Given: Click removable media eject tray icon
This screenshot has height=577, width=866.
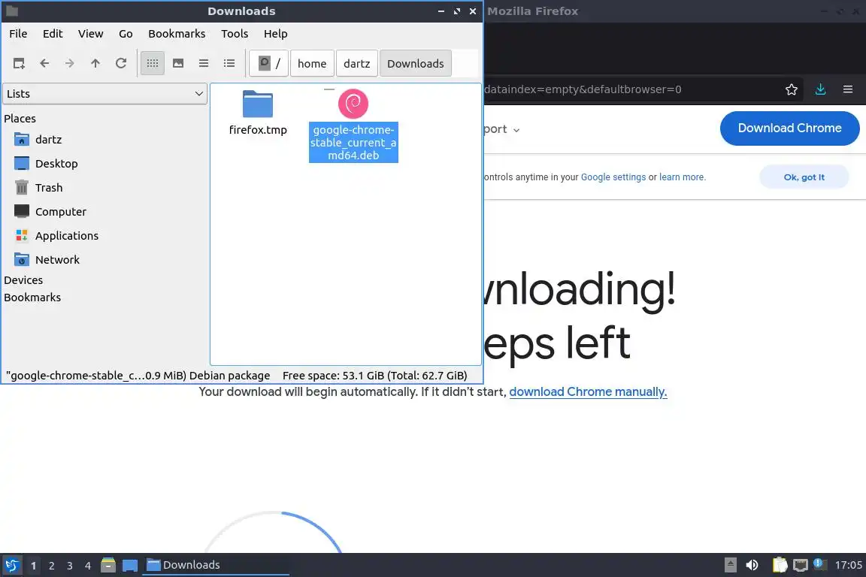Looking at the screenshot, I should click(730, 565).
